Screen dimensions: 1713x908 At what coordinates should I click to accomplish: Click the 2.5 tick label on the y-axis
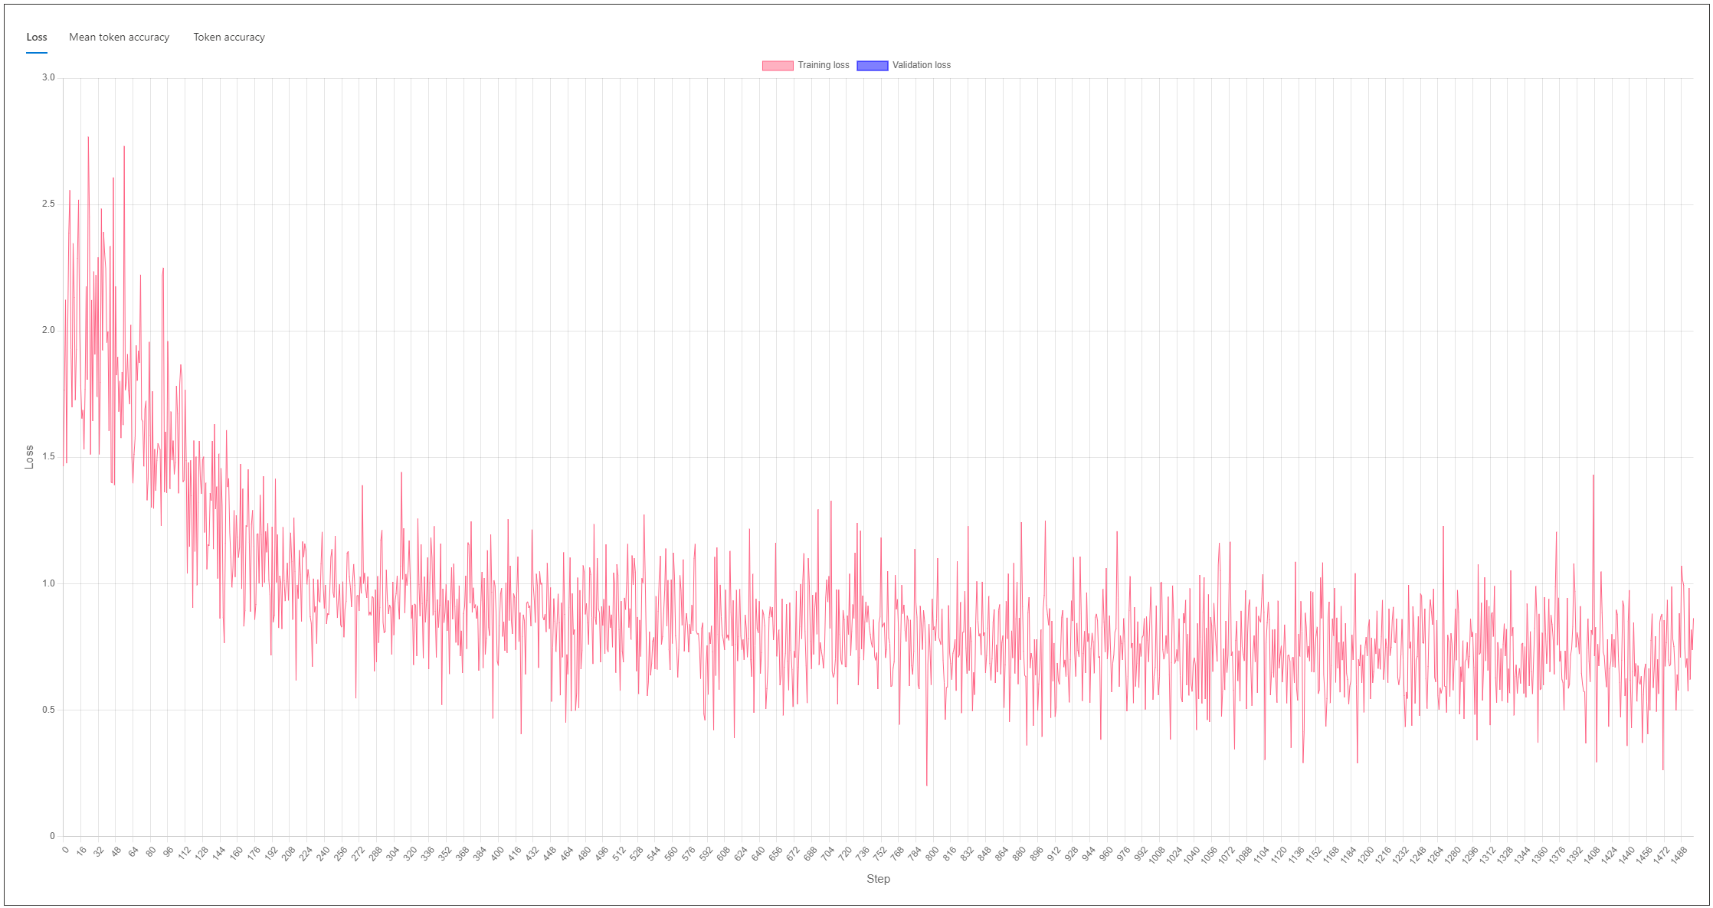(x=48, y=204)
